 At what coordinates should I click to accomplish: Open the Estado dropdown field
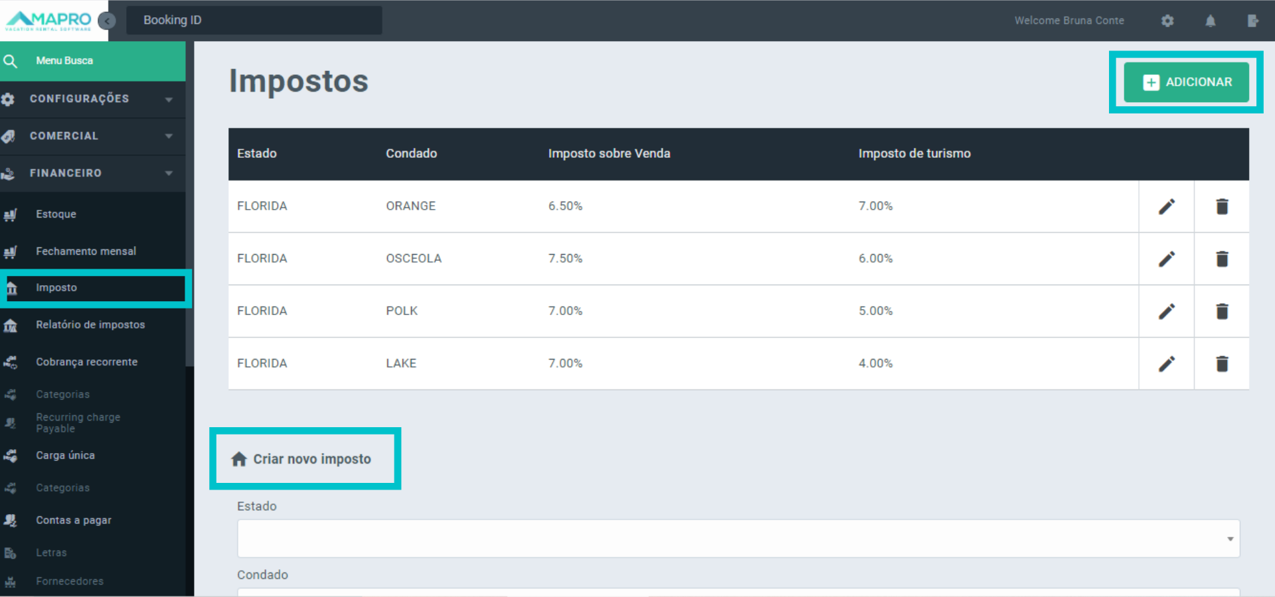(x=738, y=539)
